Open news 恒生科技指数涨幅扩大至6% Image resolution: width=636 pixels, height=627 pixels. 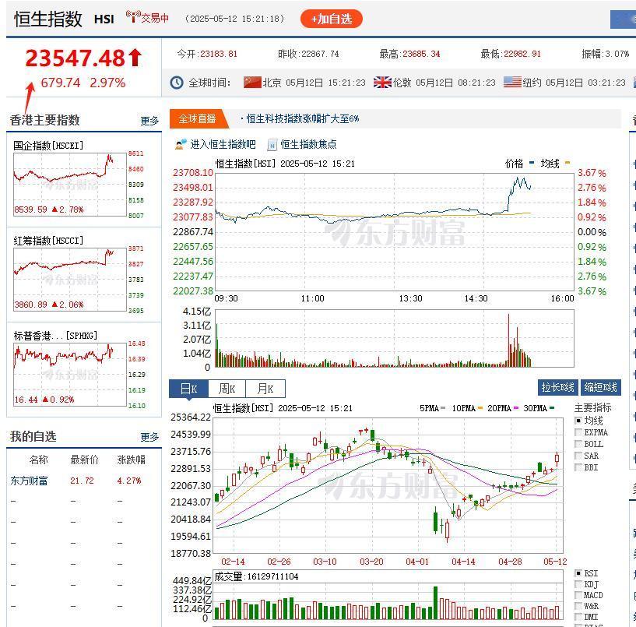[303, 119]
